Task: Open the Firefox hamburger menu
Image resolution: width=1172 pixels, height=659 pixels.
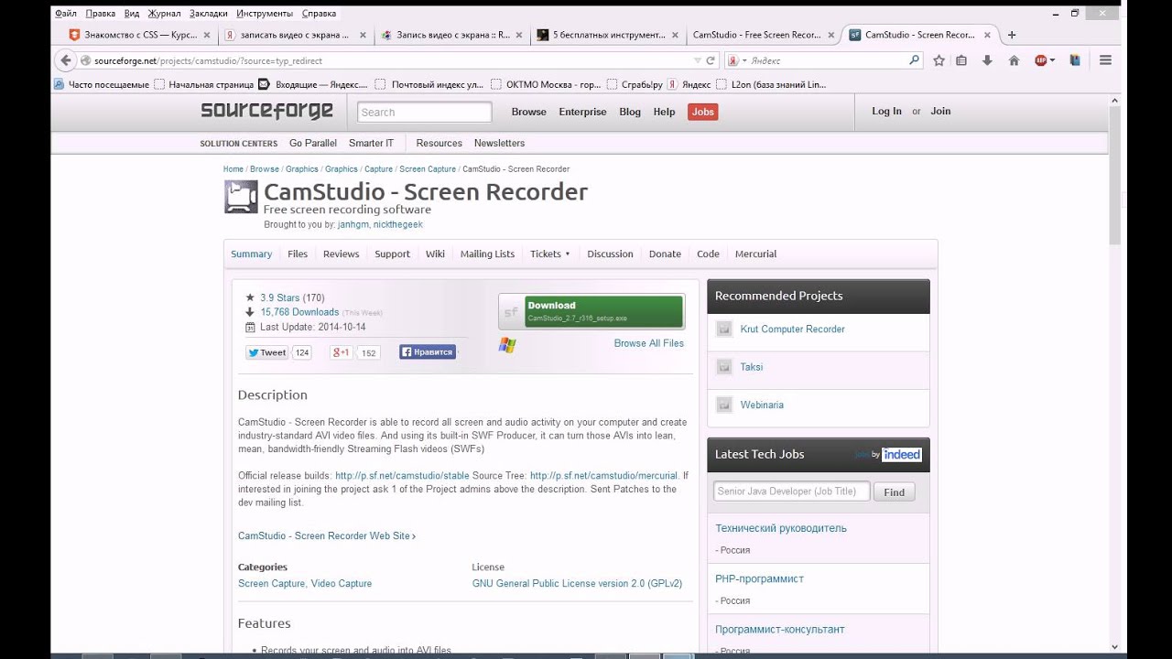Action: pos(1105,60)
